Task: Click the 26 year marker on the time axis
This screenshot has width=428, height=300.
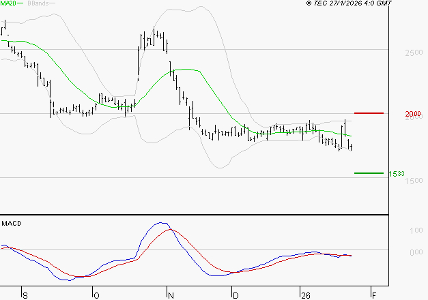Action: 306,296
